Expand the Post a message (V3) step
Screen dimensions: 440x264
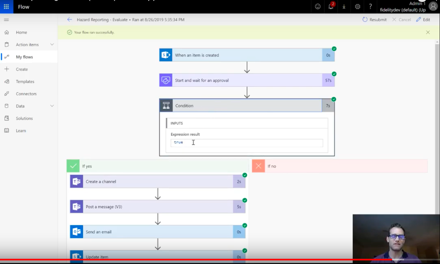(x=158, y=207)
